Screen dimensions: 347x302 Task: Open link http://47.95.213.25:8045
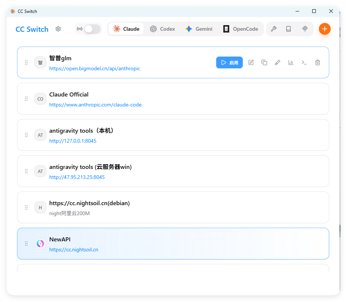coord(77,177)
